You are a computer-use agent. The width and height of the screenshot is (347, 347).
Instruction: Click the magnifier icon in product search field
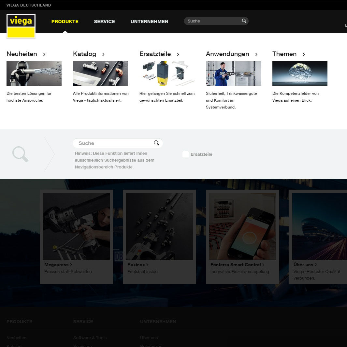pos(156,143)
